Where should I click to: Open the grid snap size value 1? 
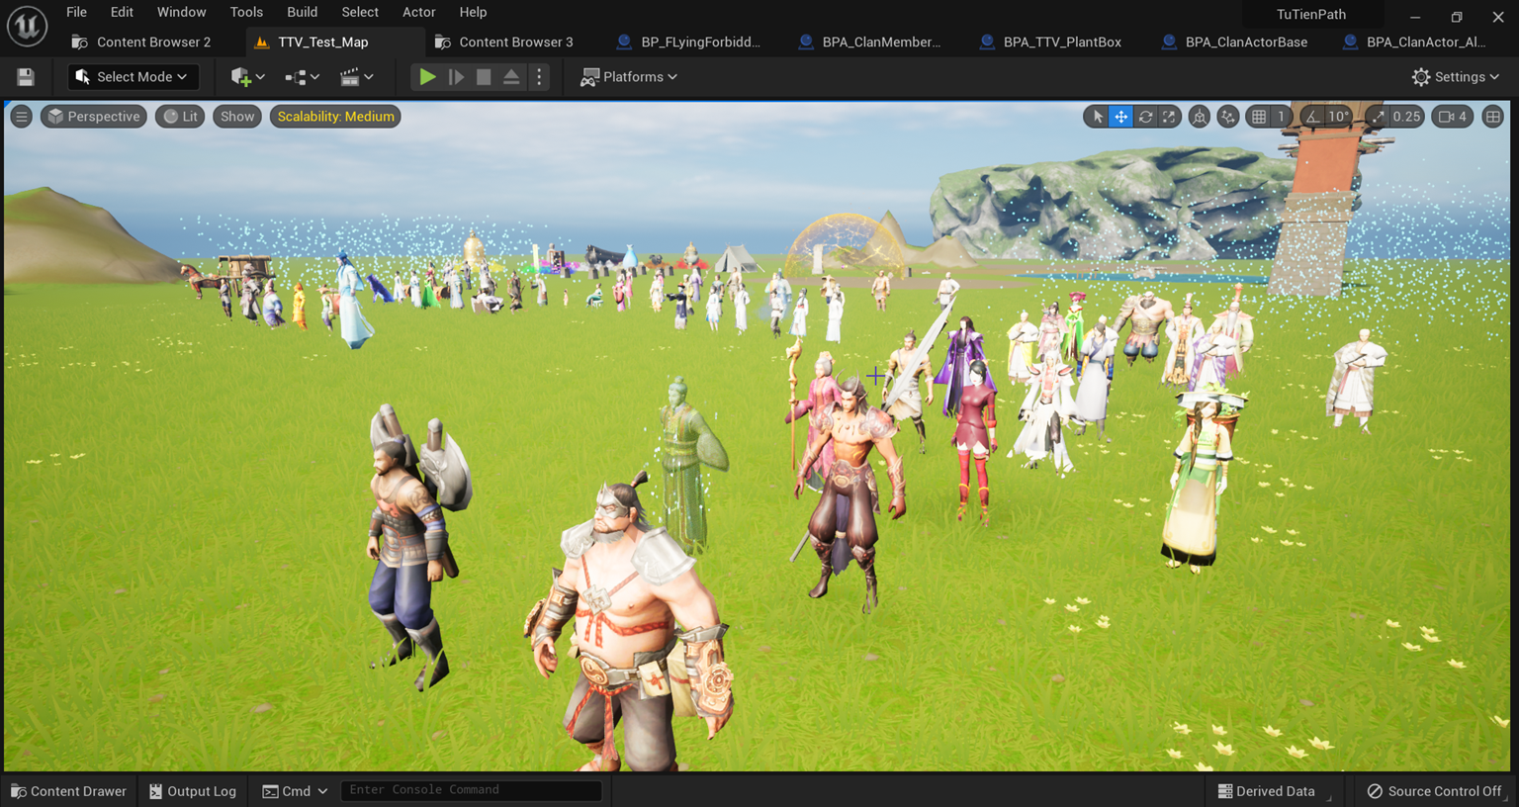click(1281, 117)
